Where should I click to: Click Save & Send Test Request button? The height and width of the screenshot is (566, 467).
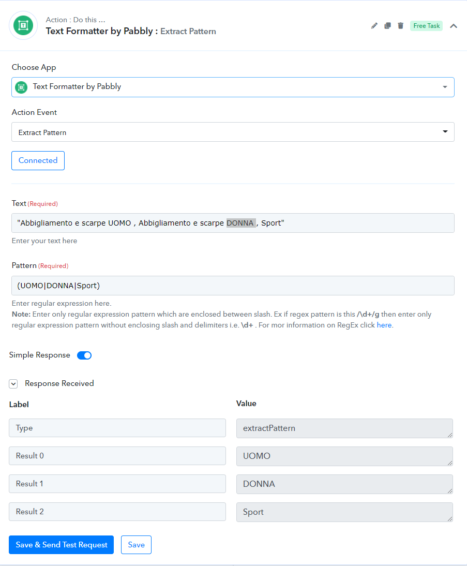[62, 545]
